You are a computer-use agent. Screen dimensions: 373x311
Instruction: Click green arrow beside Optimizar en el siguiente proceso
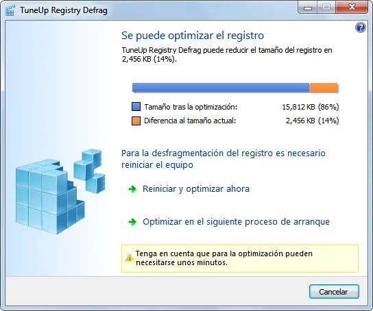click(132, 222)
